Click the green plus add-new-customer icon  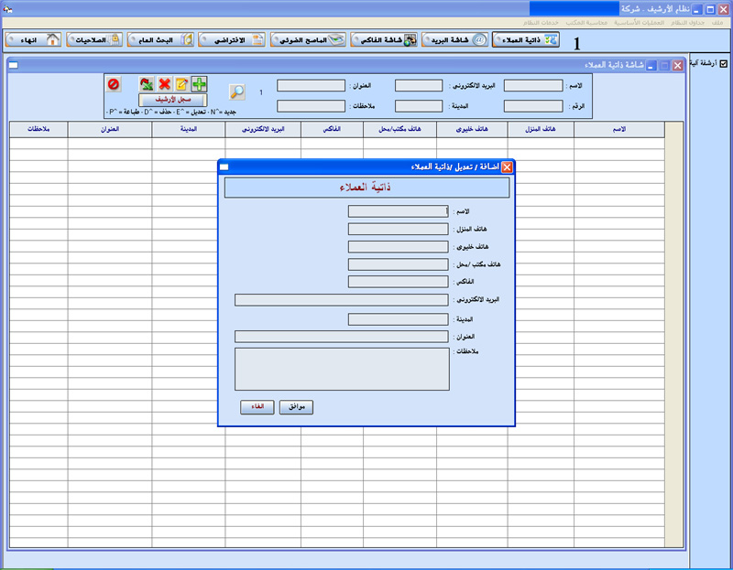199,84
